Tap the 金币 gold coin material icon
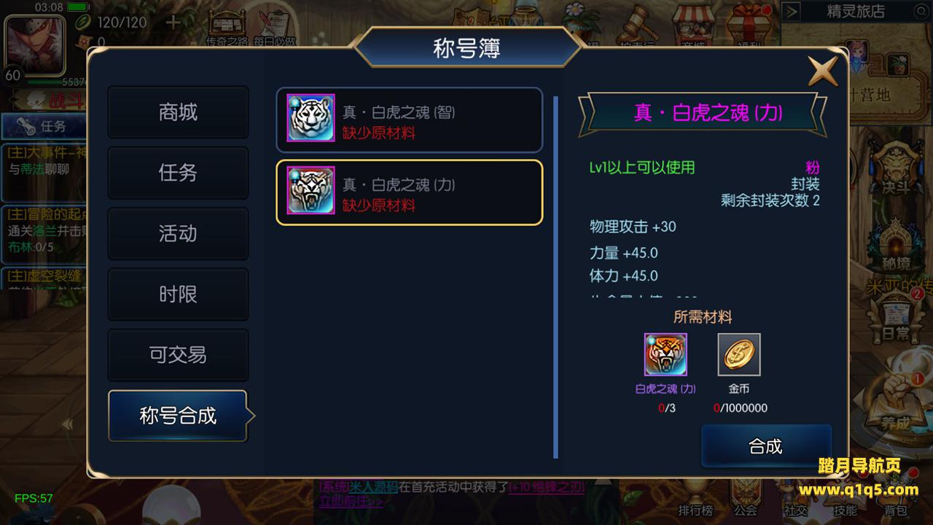Image resolution: width=933 pixels, height=525 pixels. click(x=739, y=355)
